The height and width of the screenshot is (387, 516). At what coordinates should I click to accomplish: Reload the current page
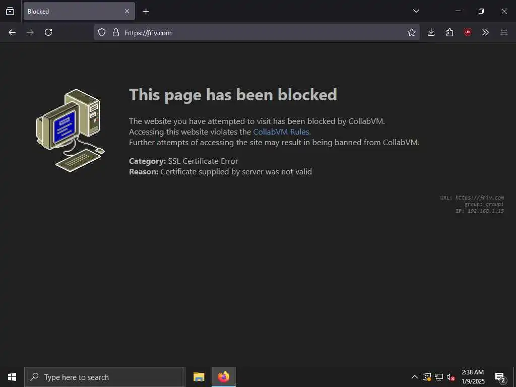coord(48,32)
